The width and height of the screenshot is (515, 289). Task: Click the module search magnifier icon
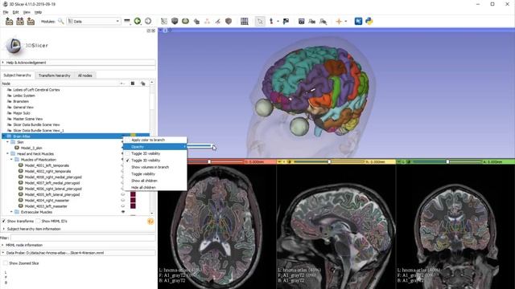[61, 22]
